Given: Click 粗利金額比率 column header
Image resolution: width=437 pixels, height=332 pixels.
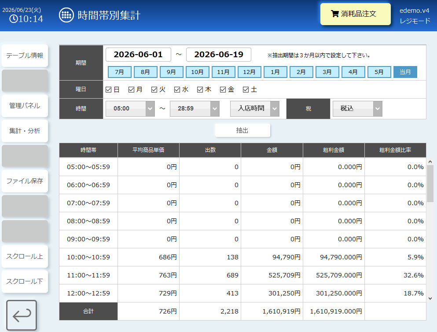Looking at the screenshot, I should [395, 150].
